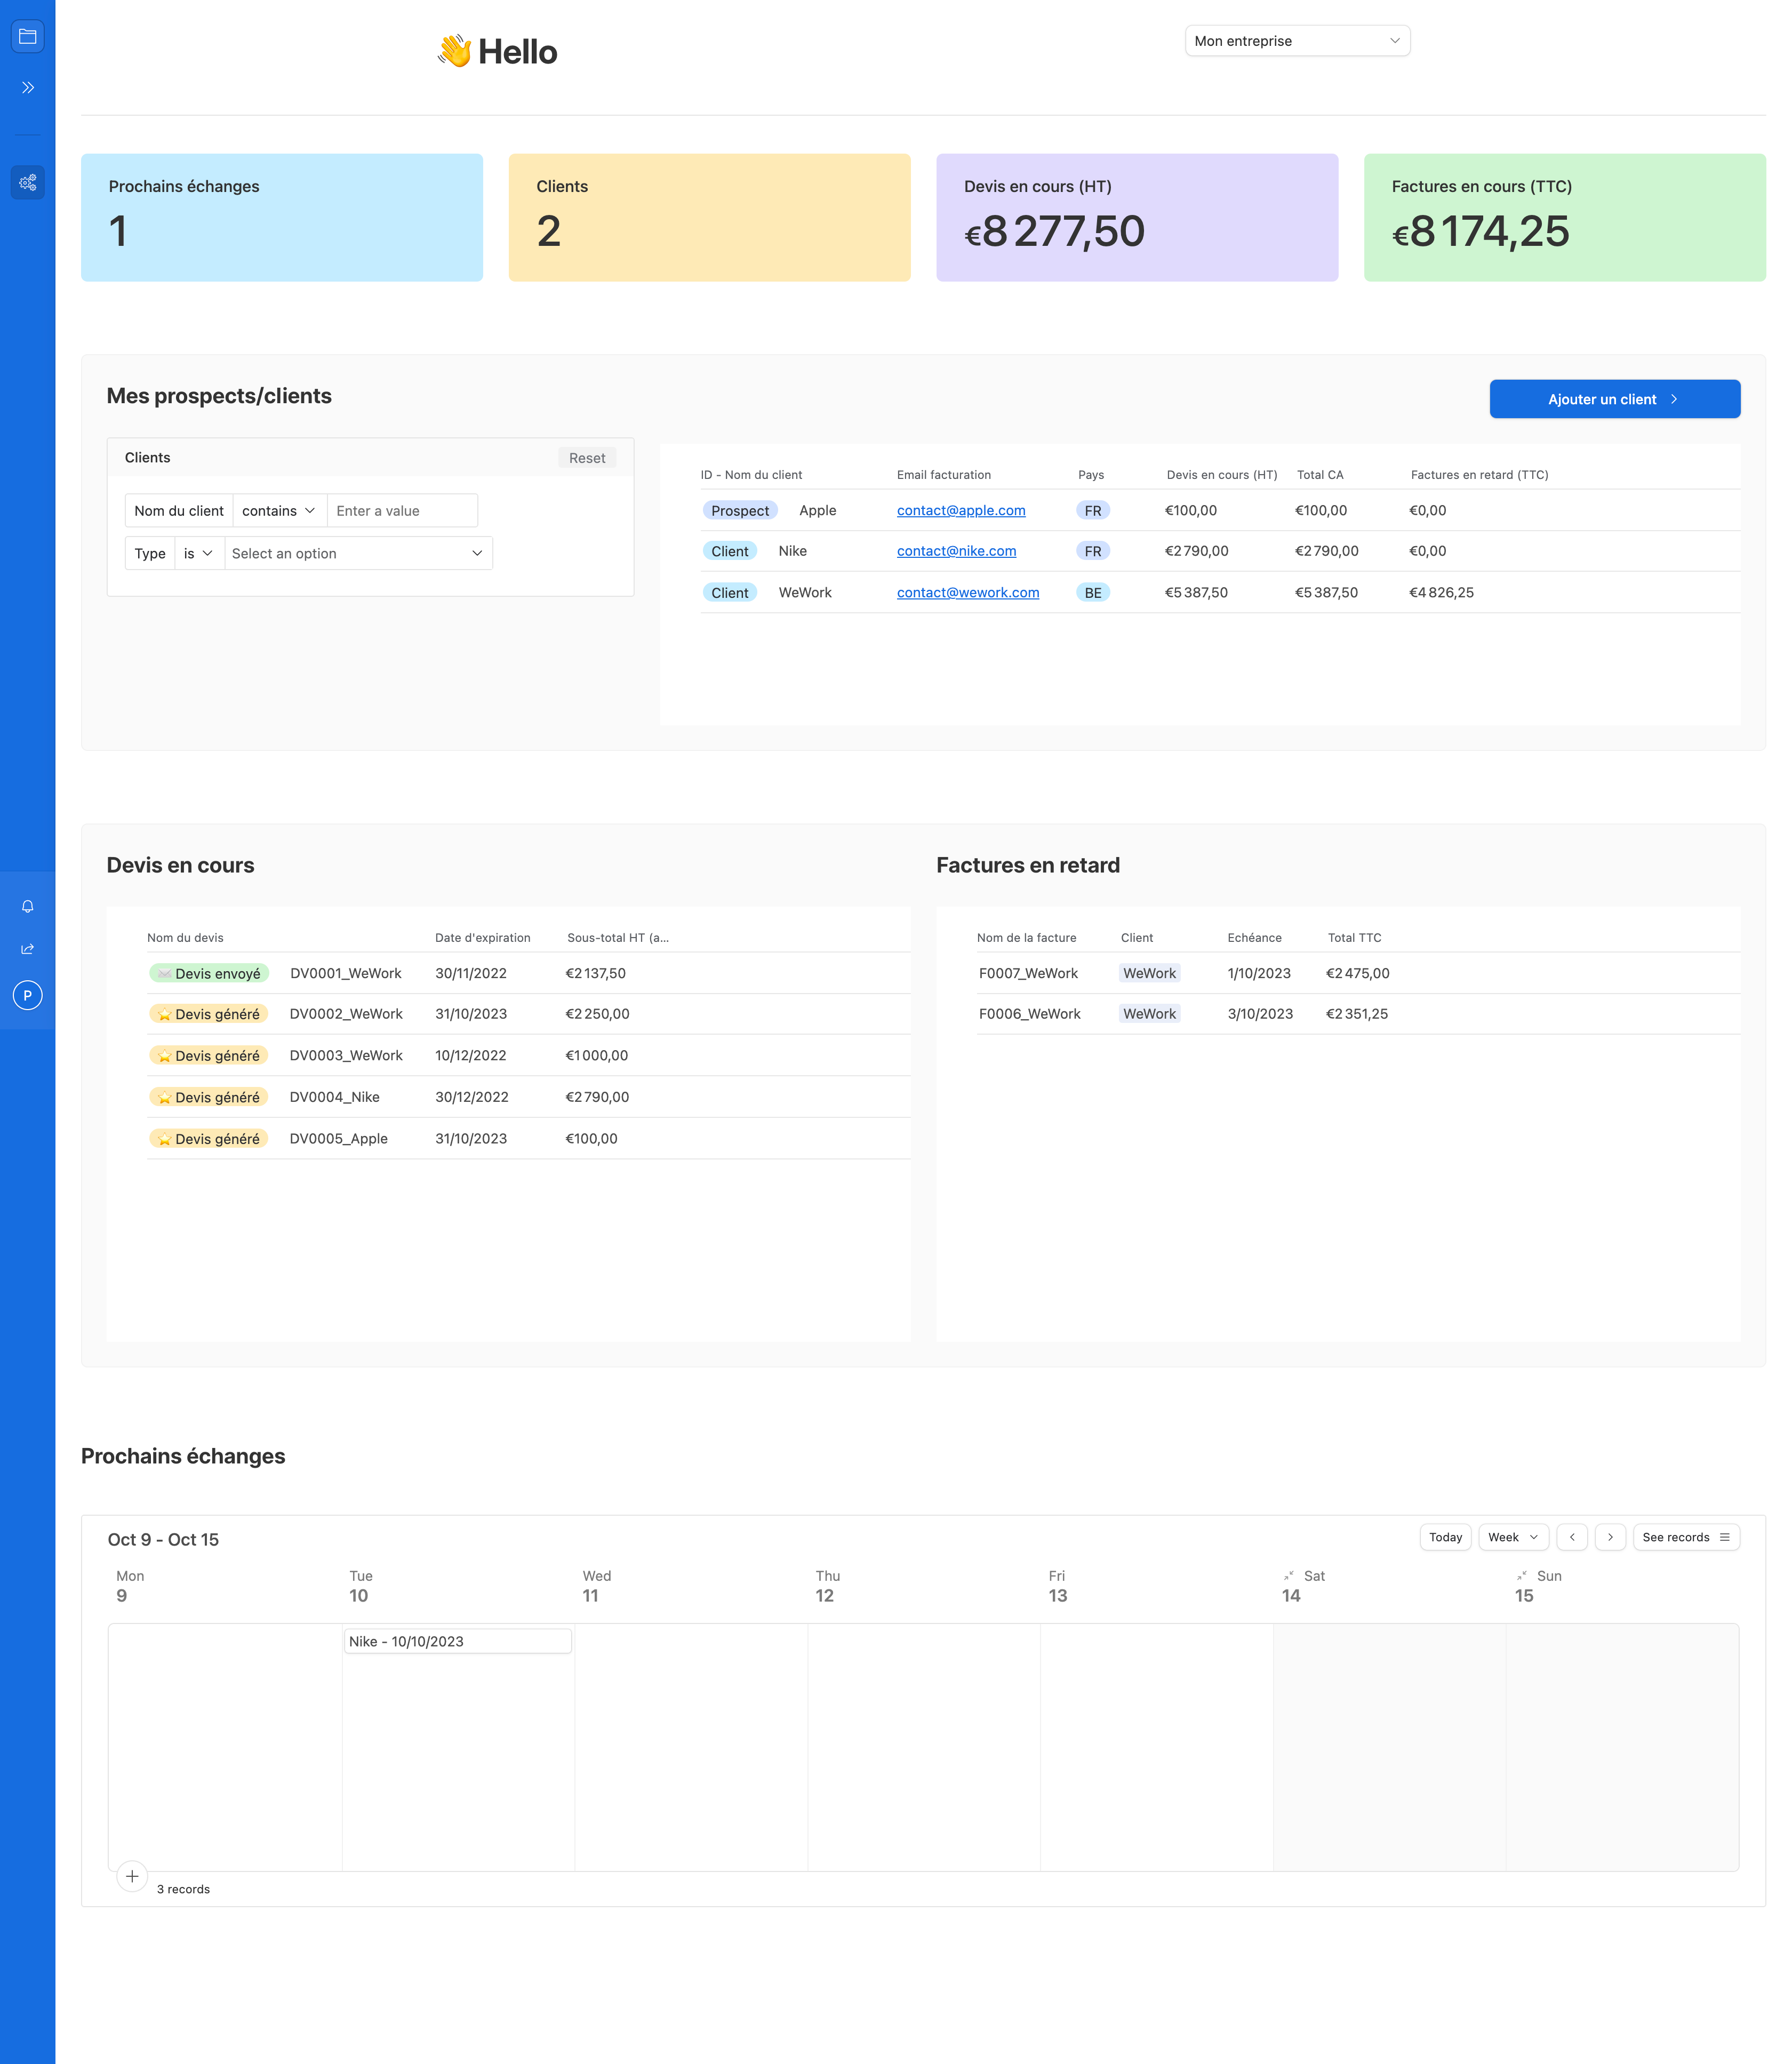Image resolution: width=1792 pixels, height=2064 pixels.
Task: Open the Week view selector
Action: coord(1513,1537)
